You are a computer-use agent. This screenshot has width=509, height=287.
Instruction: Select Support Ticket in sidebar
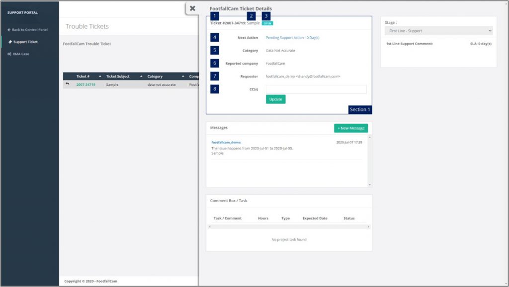(x=23, y=42)
